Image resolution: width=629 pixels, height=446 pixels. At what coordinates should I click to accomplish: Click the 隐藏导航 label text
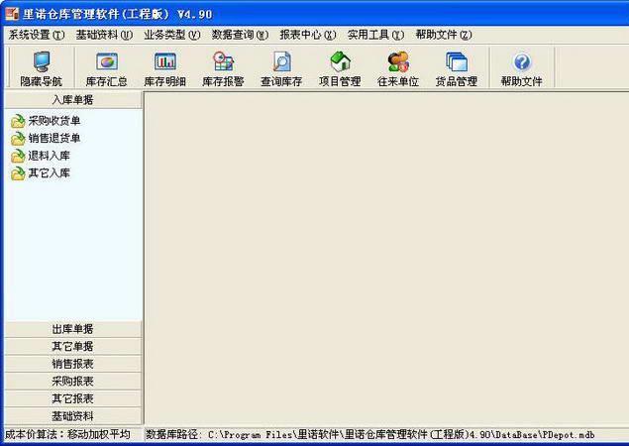pyautogui.click(x=42, y=81)
